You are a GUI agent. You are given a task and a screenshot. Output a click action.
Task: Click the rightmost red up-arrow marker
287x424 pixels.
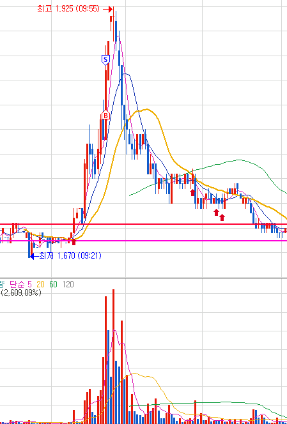click(x=222, y=217)
